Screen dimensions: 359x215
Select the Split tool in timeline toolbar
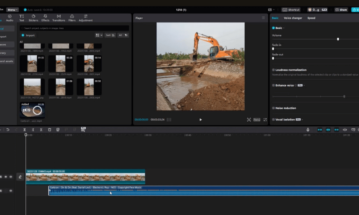point(25,129)
